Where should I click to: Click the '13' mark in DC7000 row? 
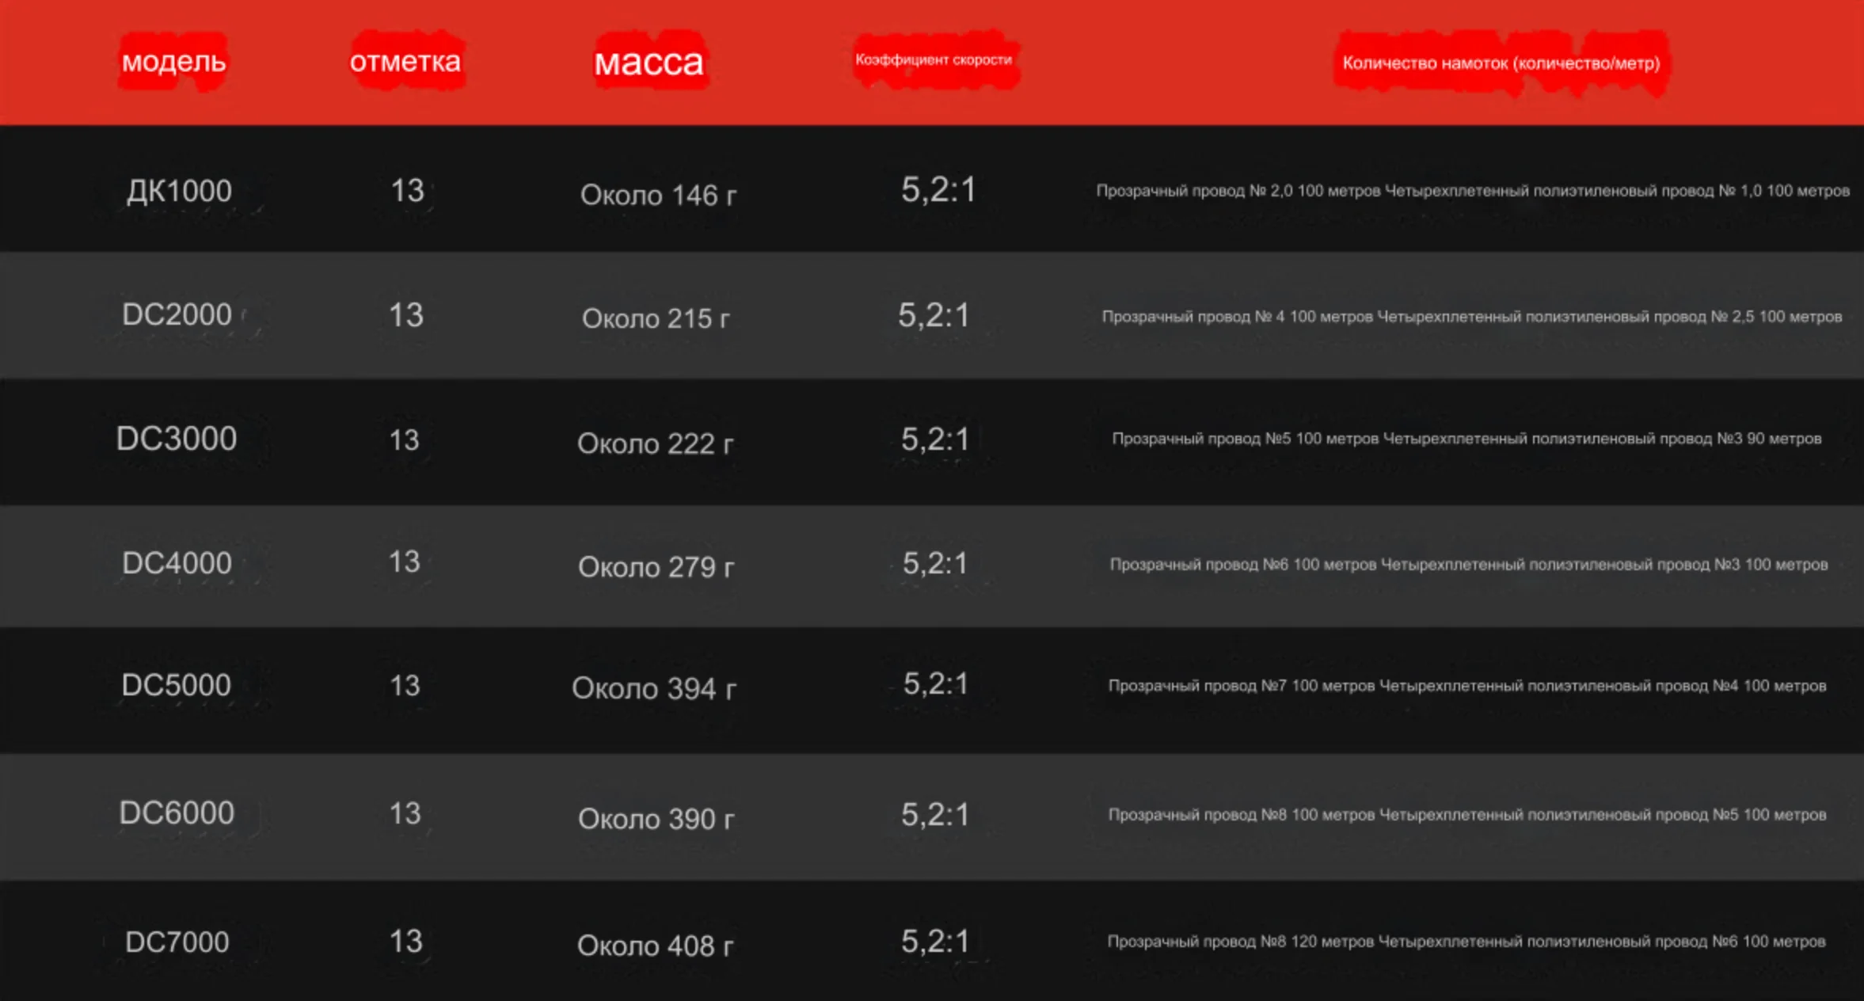[x=405, y=941]
